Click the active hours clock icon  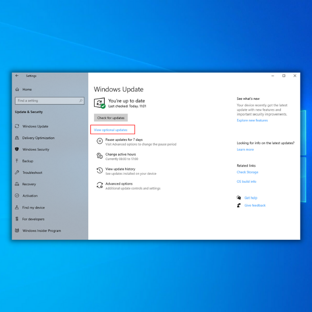(100, 156)
